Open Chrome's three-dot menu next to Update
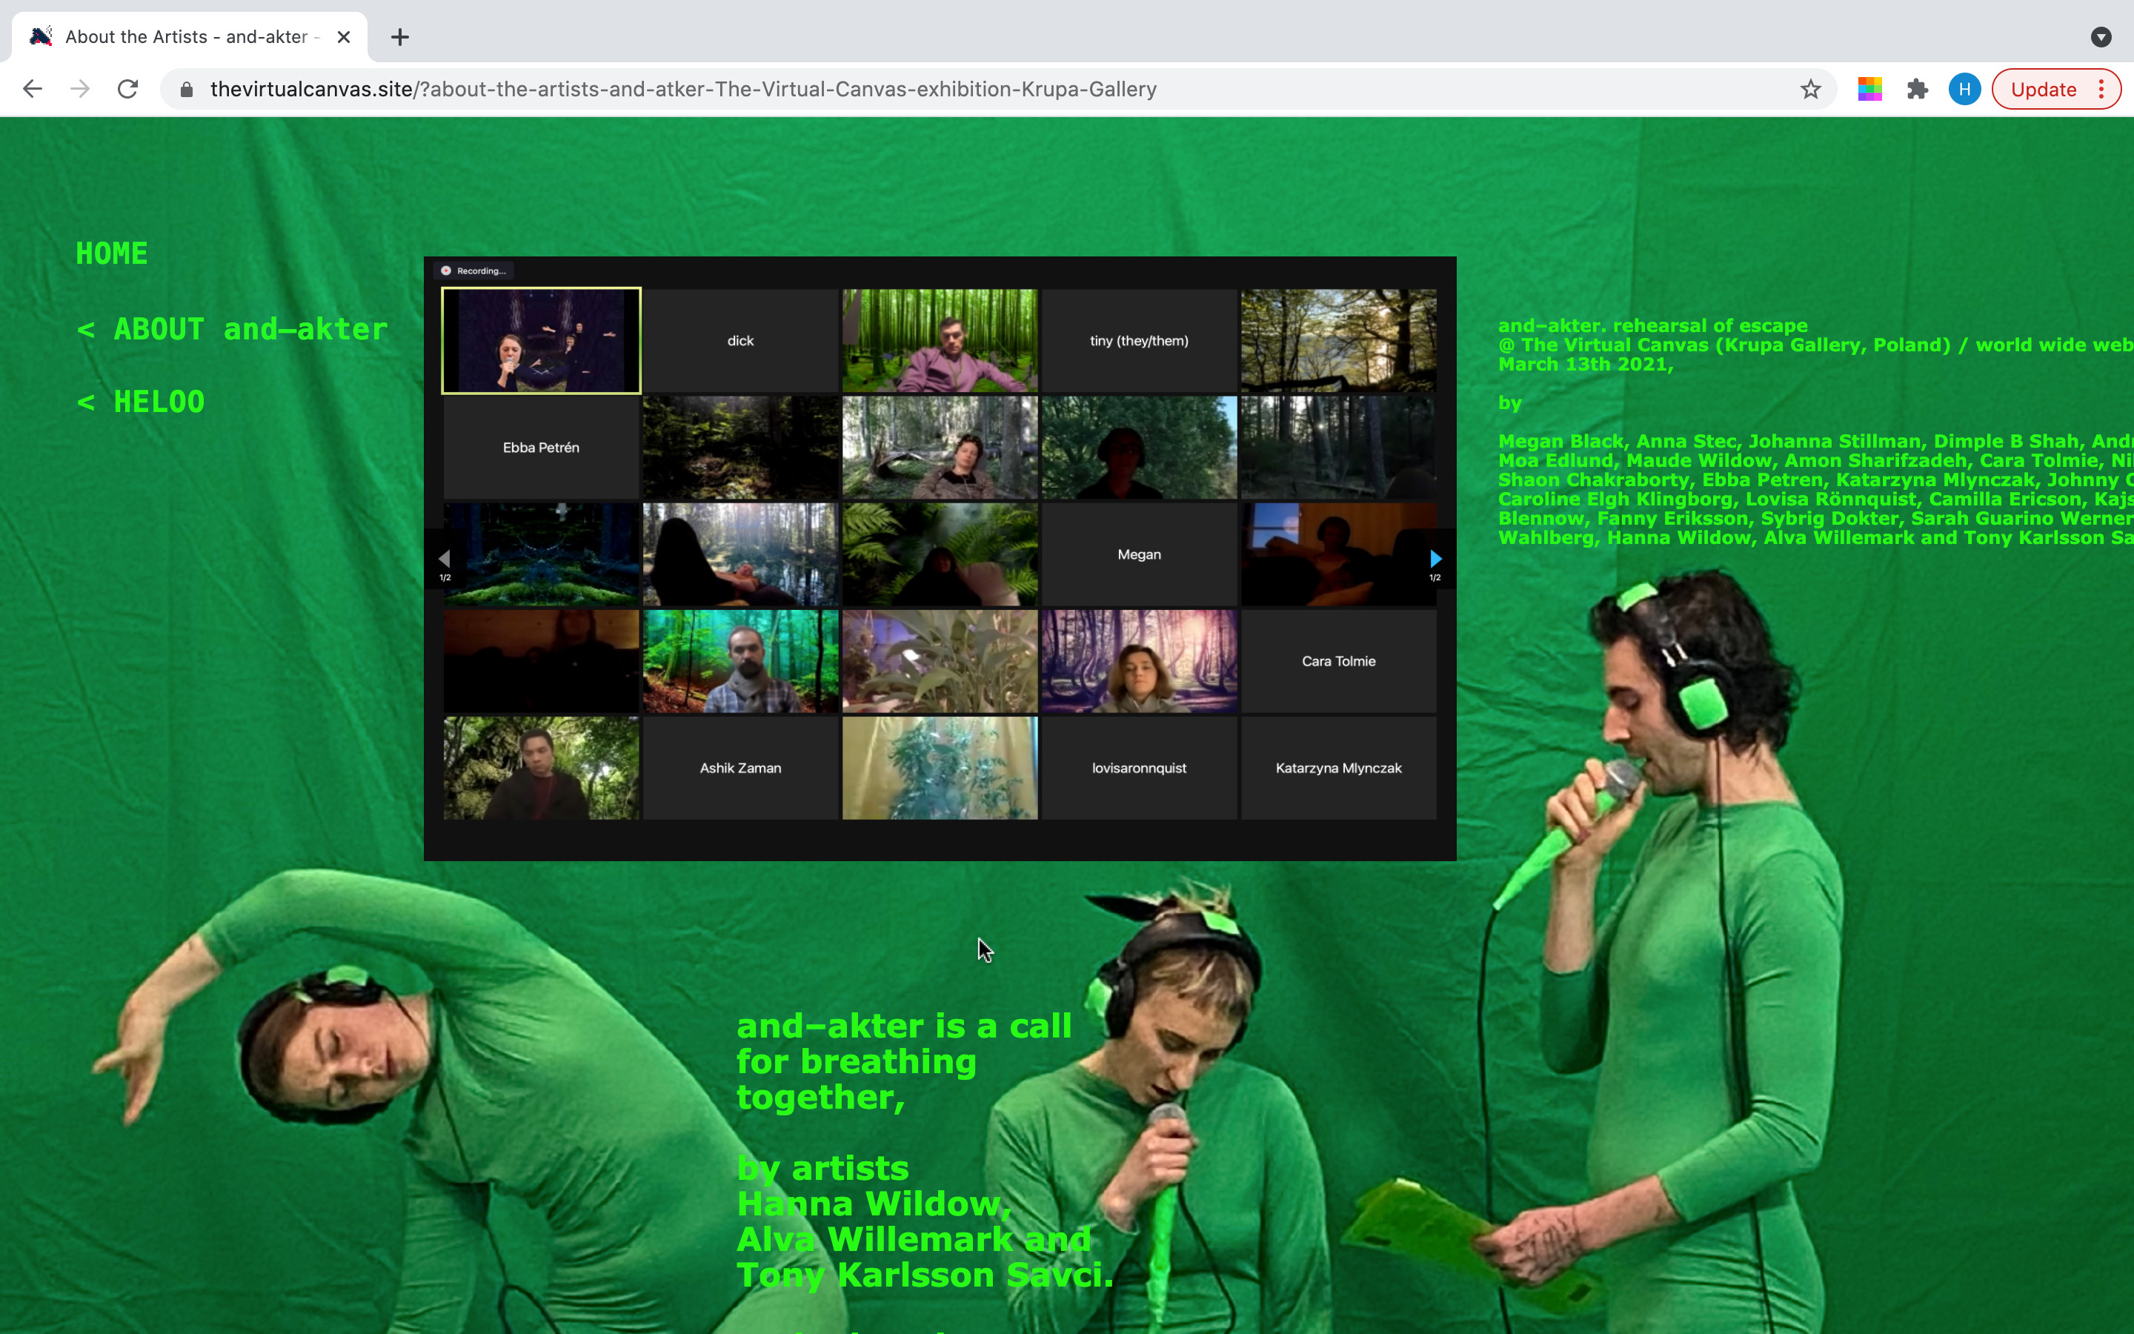 pos(2102,89)
